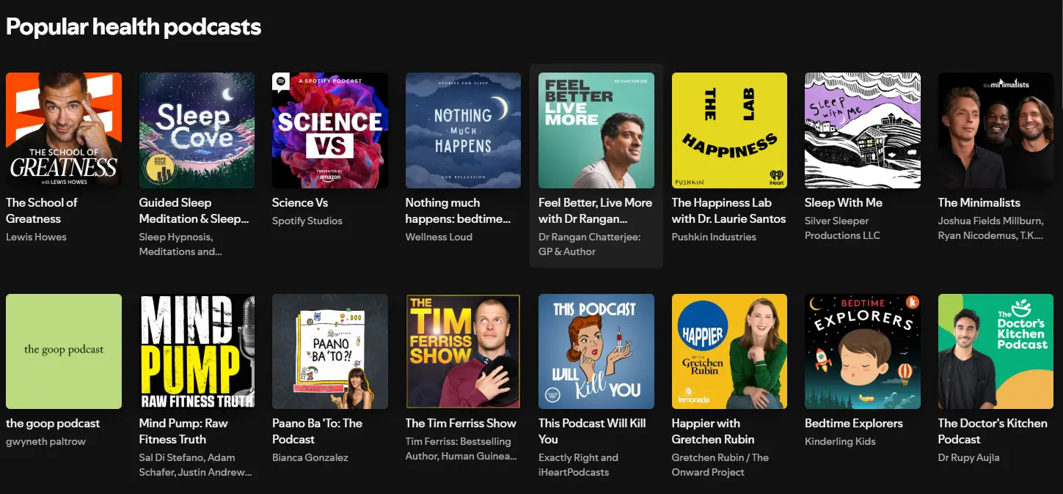The height and width of the screenshot is (494, 1063).
Task: Click publisher name 'Bianca Gonzalez'
Action: pyautogui.click(x=310, y=457)
